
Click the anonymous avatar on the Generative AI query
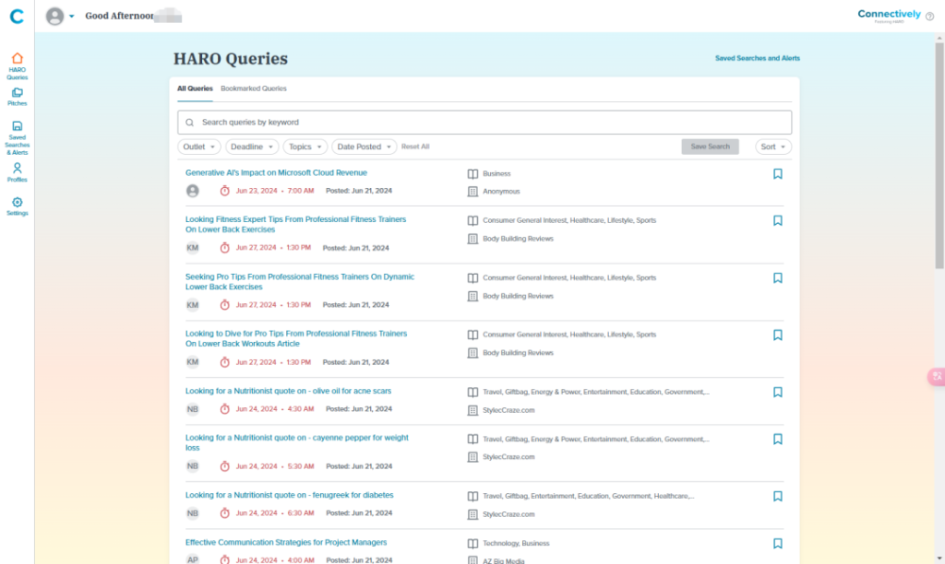[192, 191]
